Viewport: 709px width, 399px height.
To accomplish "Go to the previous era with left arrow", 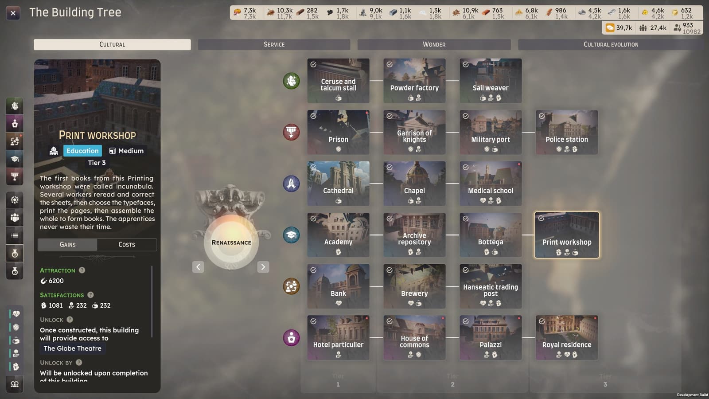I will click(198, 267).
